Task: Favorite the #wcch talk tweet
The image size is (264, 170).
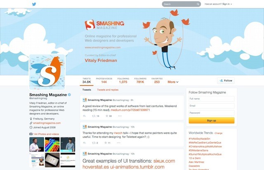Action: point(106,143)
